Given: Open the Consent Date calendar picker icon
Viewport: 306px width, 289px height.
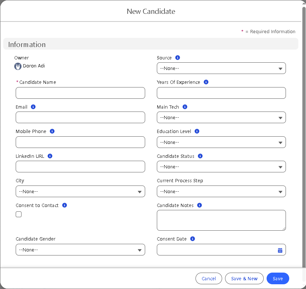Looking at the screenshot, I should 280,250.
